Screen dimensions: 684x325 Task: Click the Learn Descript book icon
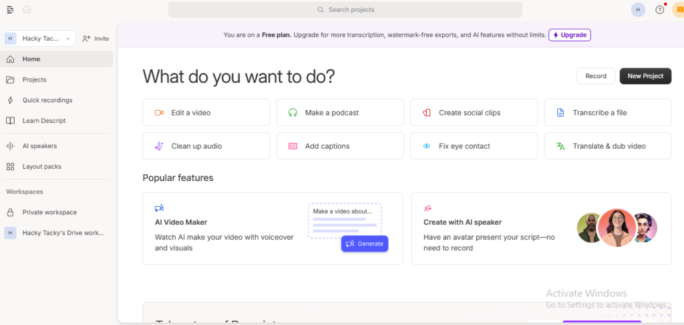tap(11, 121)
